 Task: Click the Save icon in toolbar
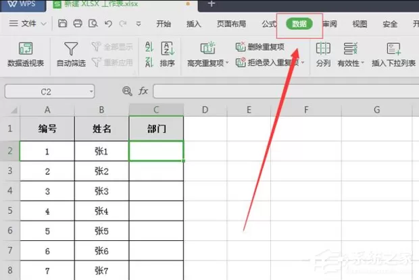tap(63, 24)
